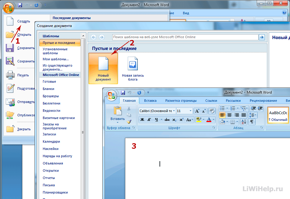Open the Рассылки tab

(x=233, y=101)
